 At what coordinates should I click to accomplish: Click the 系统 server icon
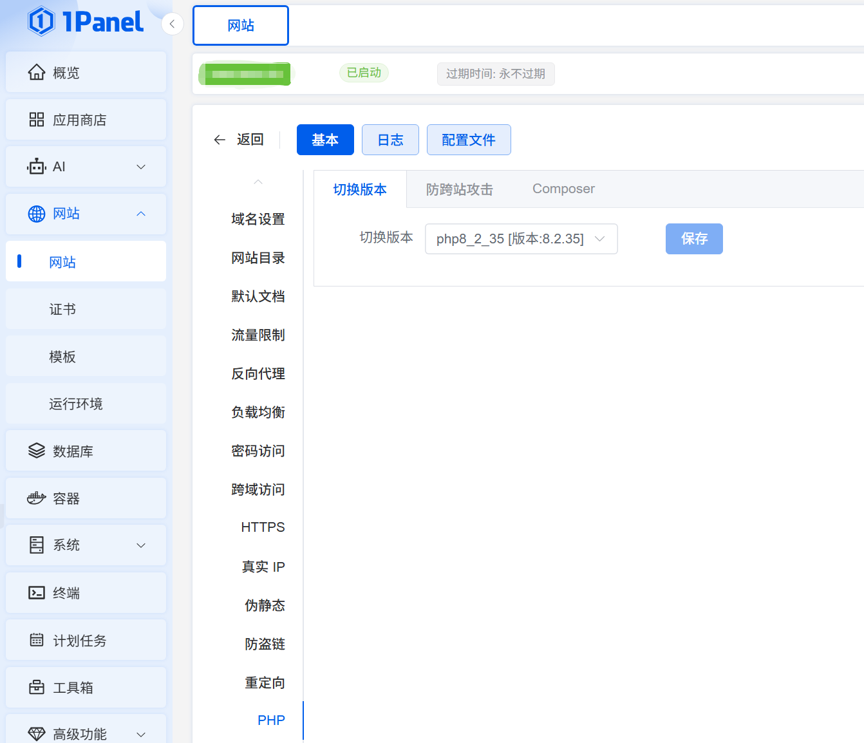click(37, 545)
